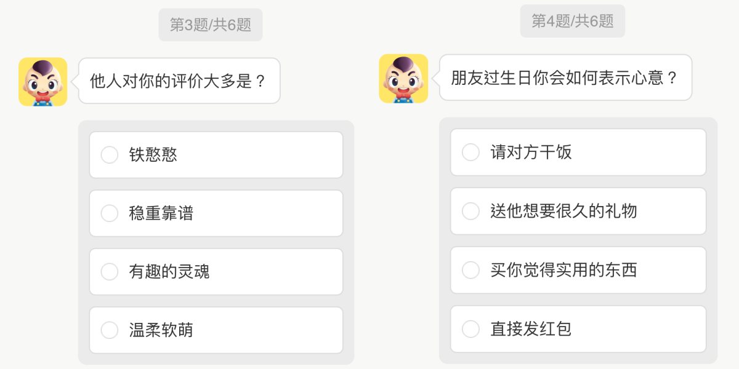This screenshot has width=739, height=369.
Task: Select the 铁憨憨 radio option
Action: point(110,155)
